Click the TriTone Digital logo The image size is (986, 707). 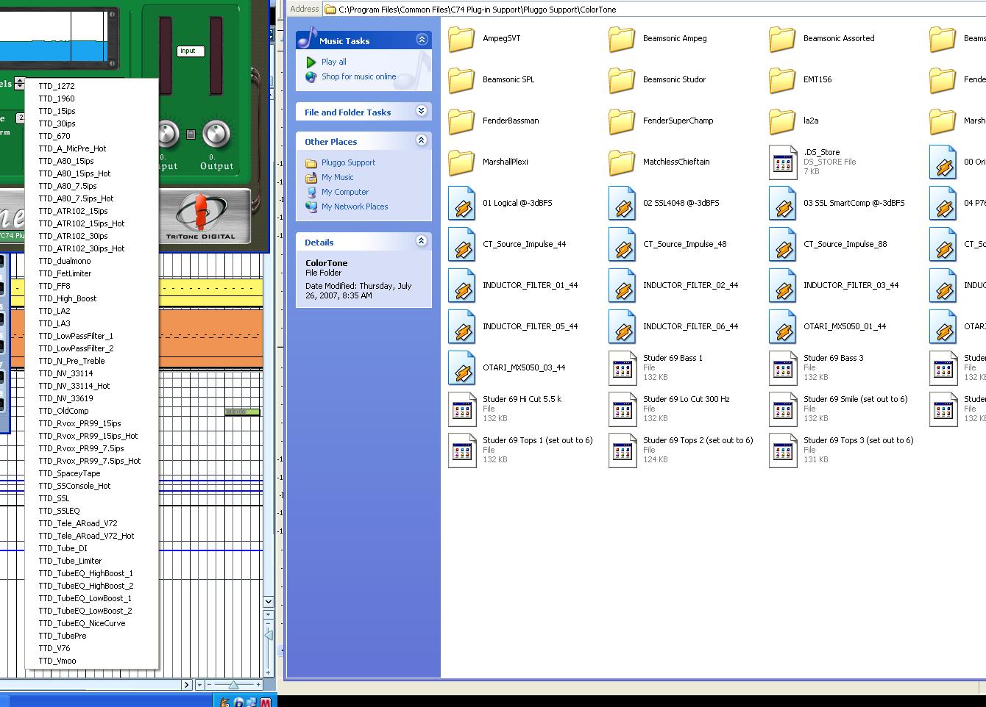(200, 218)
